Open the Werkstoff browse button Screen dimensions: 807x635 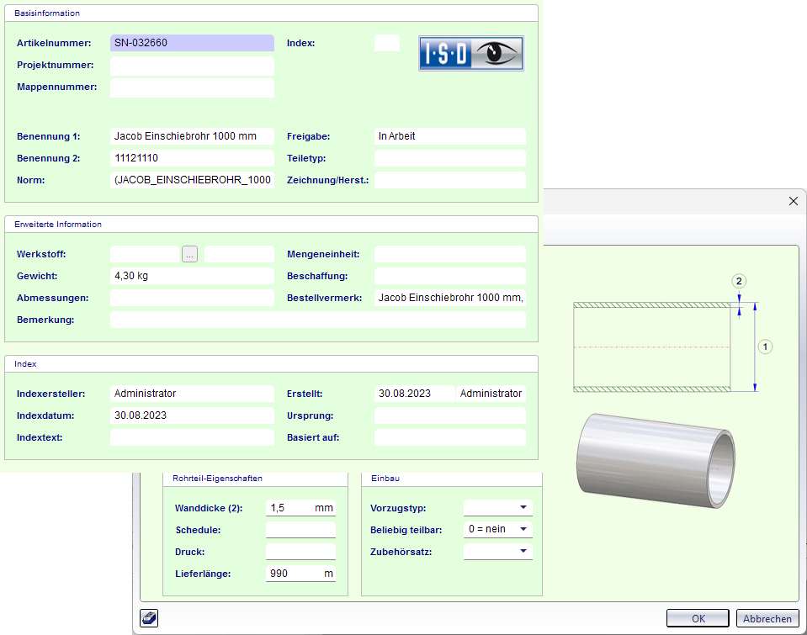click(189, 254)
